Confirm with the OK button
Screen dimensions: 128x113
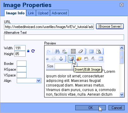pos(91,108)
